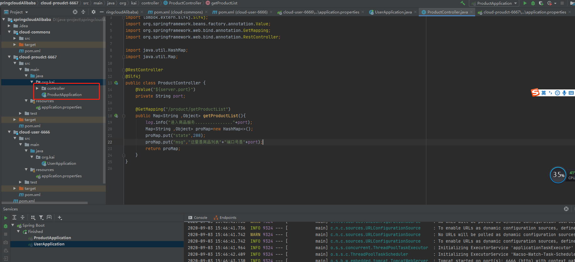This screenshot has width=575, height=262.
Task: Open the dropdown arrow beside the profiler icon
Action: [555, 3]
